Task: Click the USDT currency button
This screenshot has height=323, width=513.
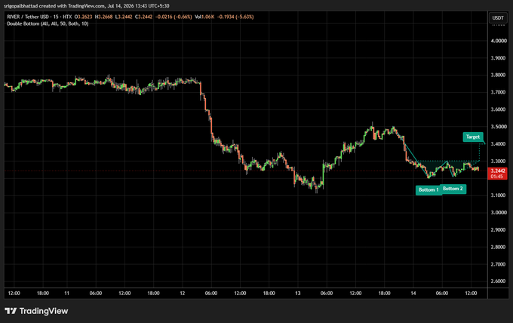Action: coord(498,17)
